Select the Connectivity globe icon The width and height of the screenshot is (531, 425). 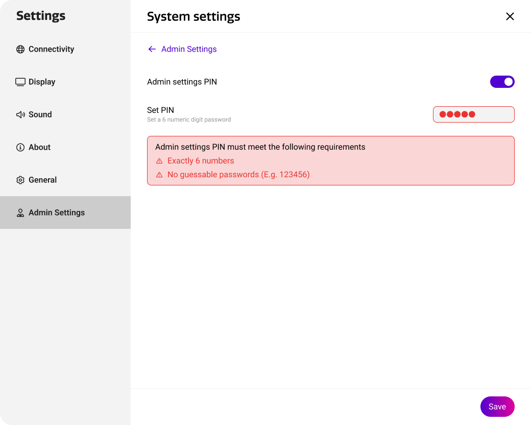[x=20, y=49]
